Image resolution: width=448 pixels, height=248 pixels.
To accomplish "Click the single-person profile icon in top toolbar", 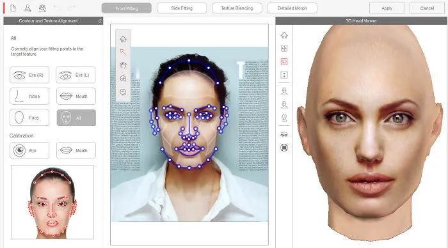I will [28, 8].
